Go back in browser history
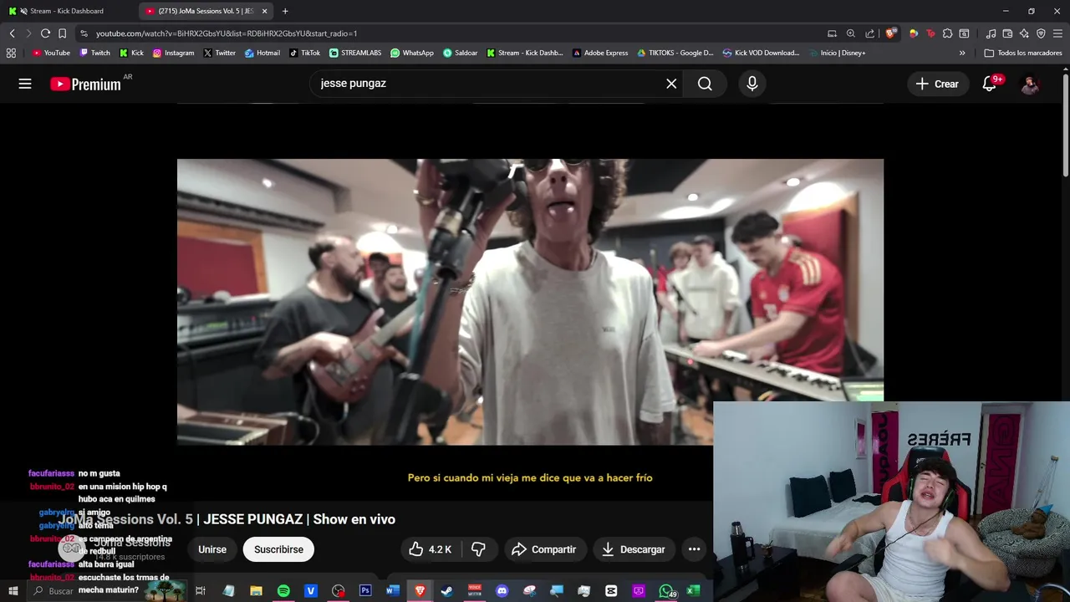 point(12,33)
